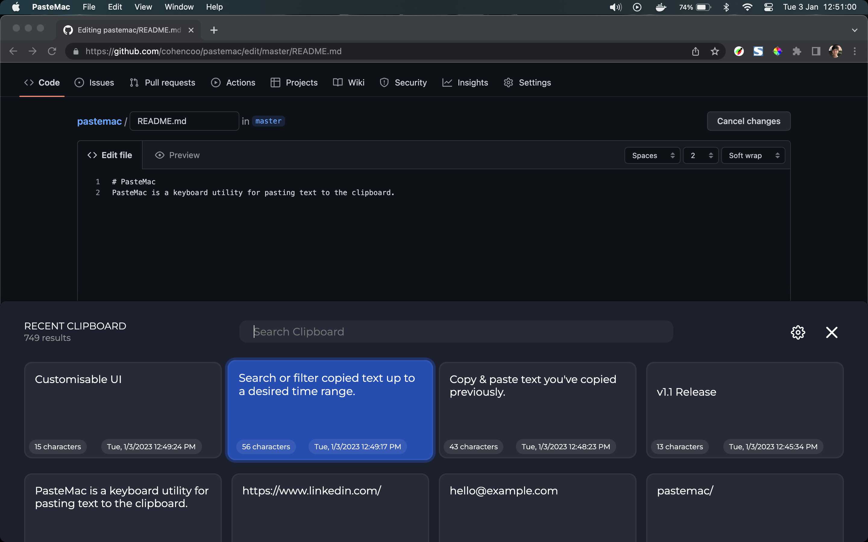Click the battery status icon
The image size is (868, 542).
tap(695, 7)
